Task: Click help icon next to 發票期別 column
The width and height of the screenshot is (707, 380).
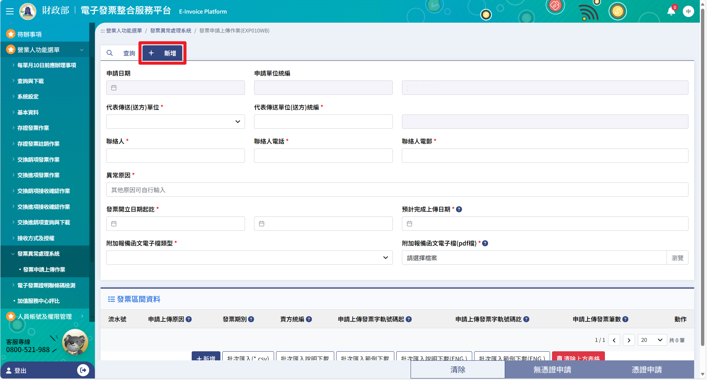Action: tap(251, 319)
